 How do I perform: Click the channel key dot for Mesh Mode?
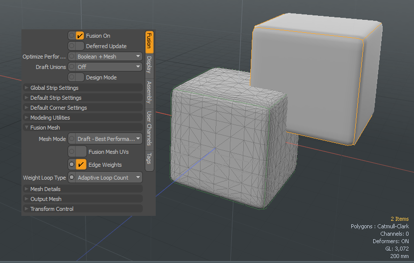(72, 139)
